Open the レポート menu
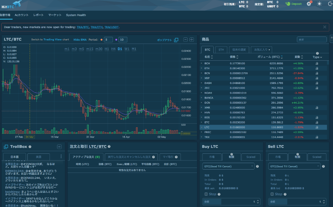The image size is (333, 207). (38, 15)
